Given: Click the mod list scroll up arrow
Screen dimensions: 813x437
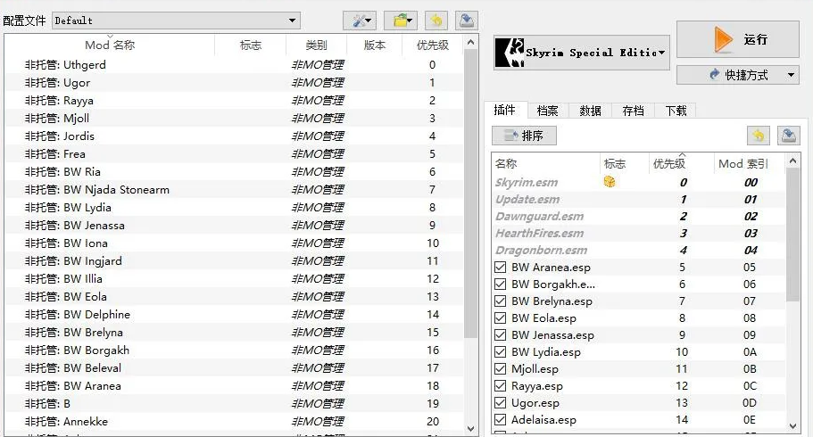Looking at the screenshot, I should 470,42.
